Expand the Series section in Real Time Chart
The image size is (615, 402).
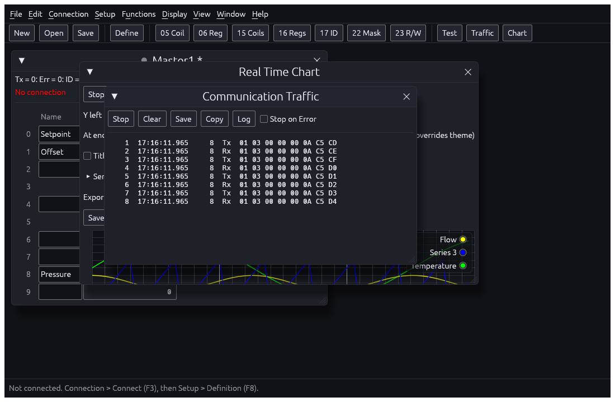click(88, 176)
